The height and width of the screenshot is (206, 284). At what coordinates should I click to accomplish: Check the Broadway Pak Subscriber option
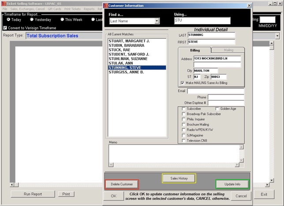click(x=184, y=114)
